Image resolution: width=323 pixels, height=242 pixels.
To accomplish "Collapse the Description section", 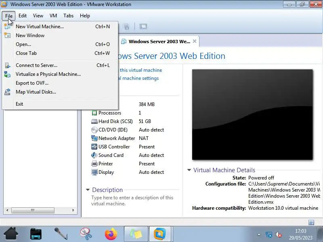I will click(88, 190).
